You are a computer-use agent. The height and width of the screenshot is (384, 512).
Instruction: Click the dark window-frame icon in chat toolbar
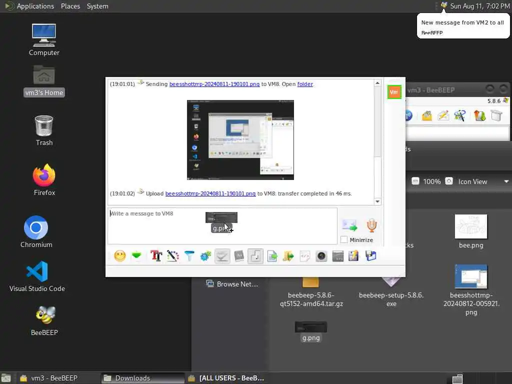pos(337,256)
